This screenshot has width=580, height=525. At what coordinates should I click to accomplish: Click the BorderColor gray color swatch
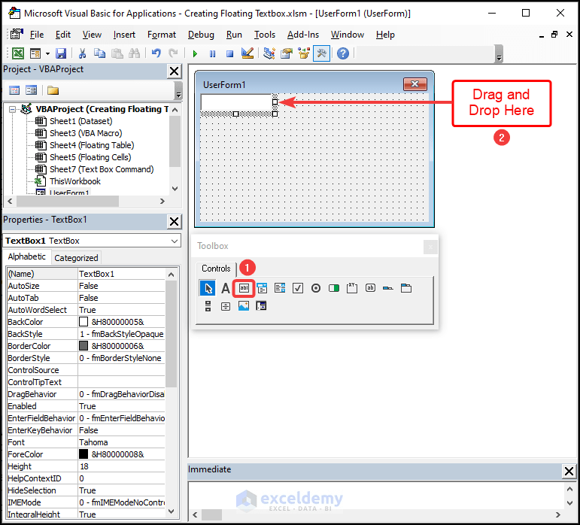tap(84, 346)
